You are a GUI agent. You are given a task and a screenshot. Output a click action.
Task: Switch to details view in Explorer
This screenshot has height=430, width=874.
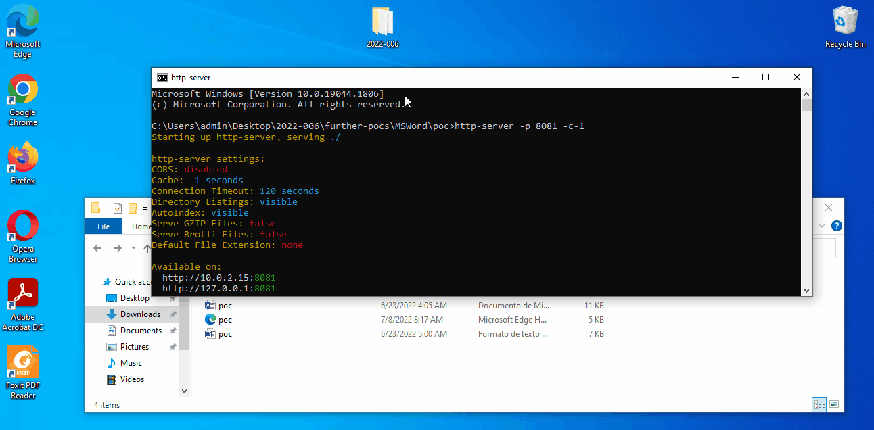pos(820,404)
